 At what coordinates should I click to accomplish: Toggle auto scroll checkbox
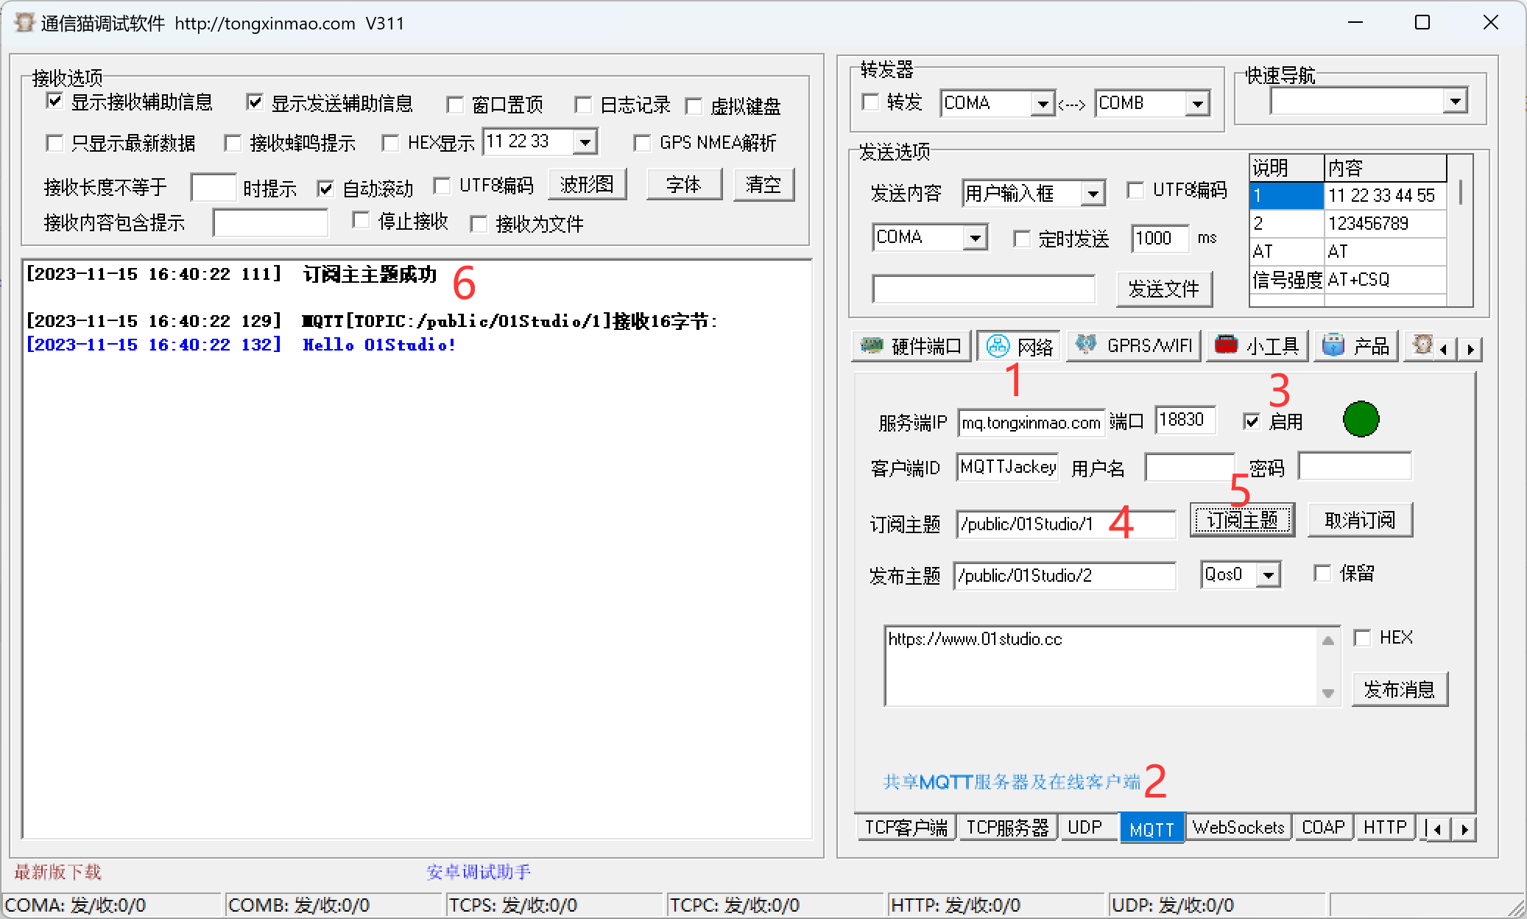click(325, 189)
